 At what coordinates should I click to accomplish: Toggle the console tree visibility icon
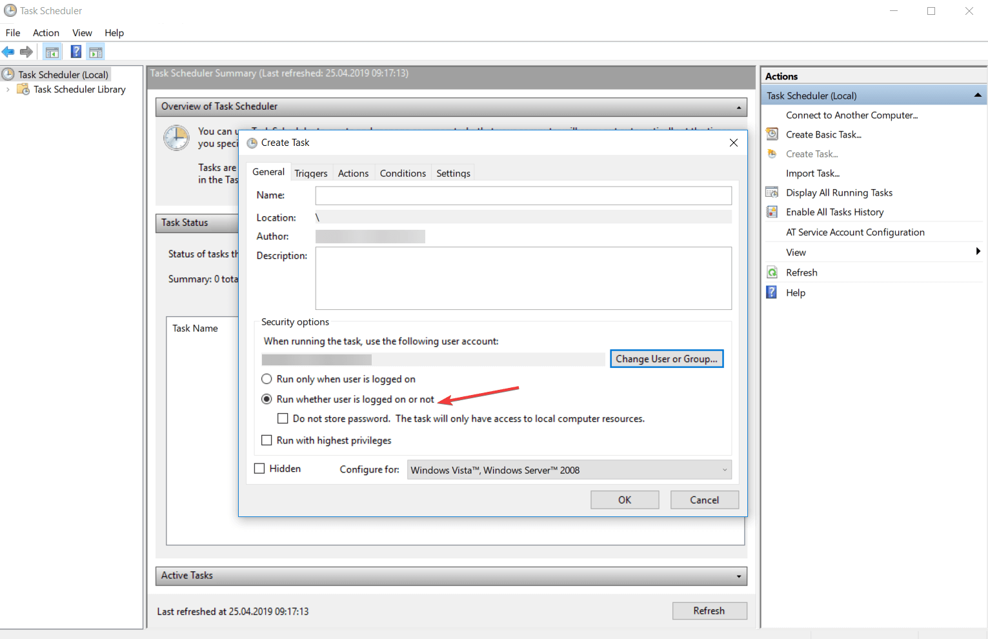pos(52,51)
